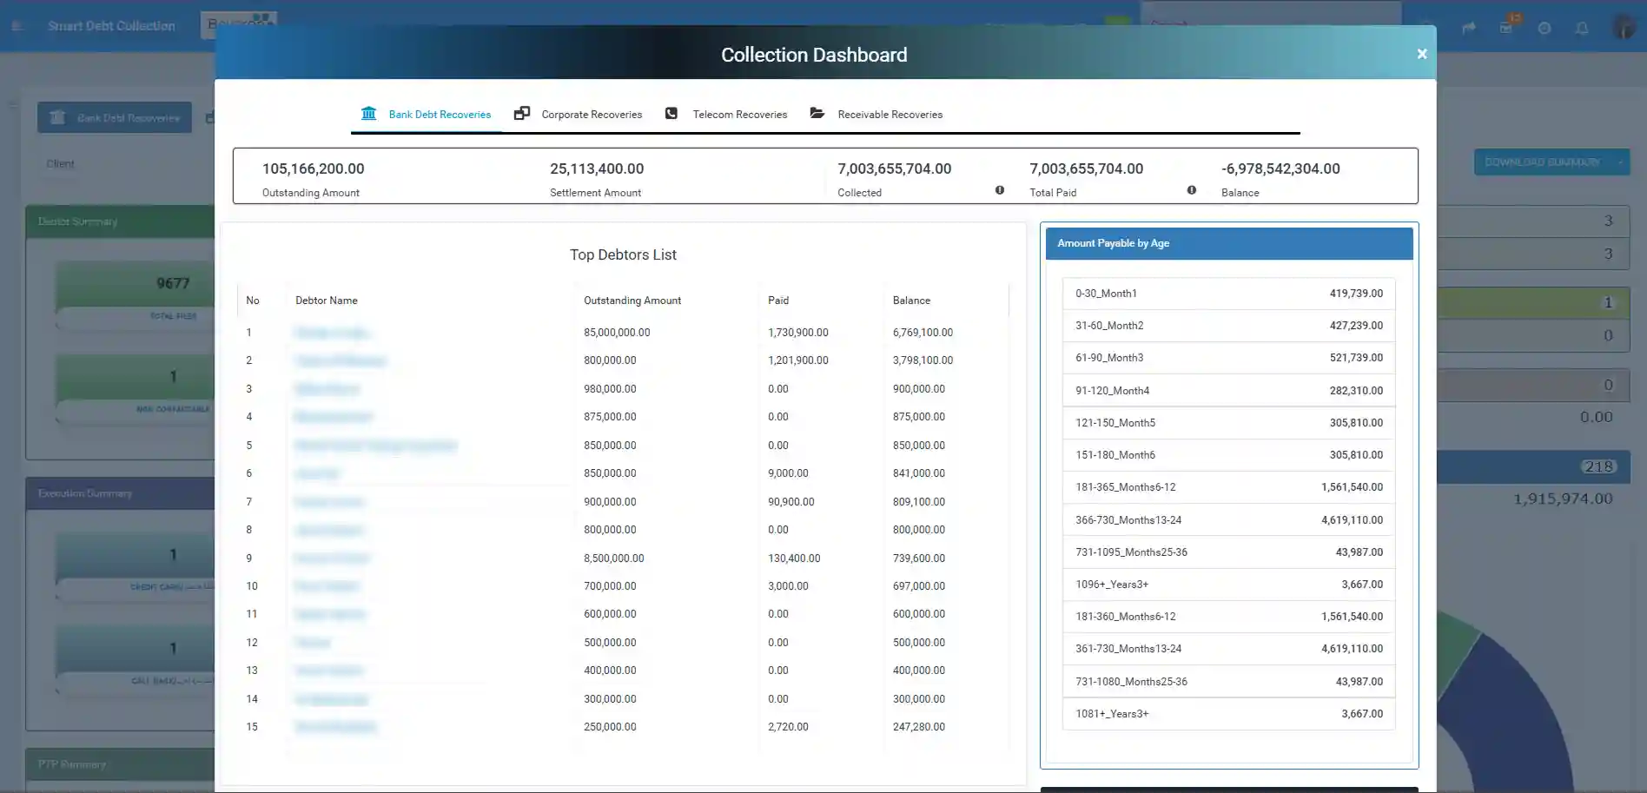Image resolution: width=1647 pixels, height=793 pixels.
Task: Open the user avatar in background header
Action: point(1622,27)
